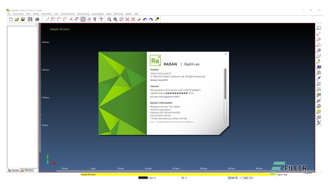This screenshot has height=185, width=330.
Task: Click the arc-with-lines draw icon
Action: 53,19
